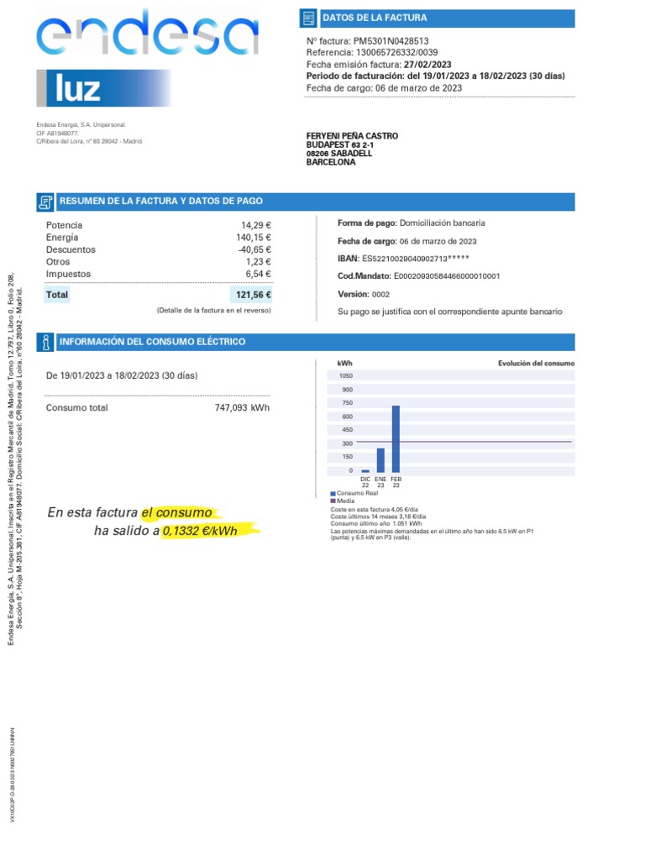This screenshot has width=645, height=860.
Task: Click the total amount 121,56 €
Action: [x=251, y=295]
